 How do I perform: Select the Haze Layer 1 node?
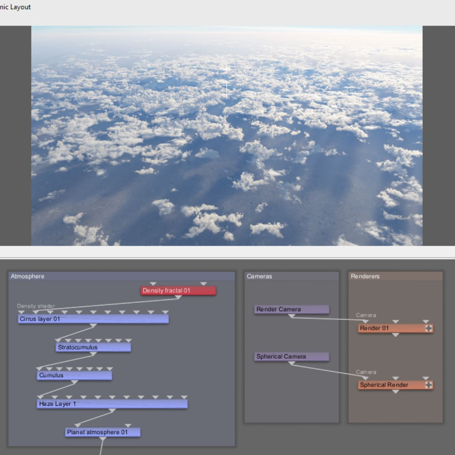(x=112, y=404)
